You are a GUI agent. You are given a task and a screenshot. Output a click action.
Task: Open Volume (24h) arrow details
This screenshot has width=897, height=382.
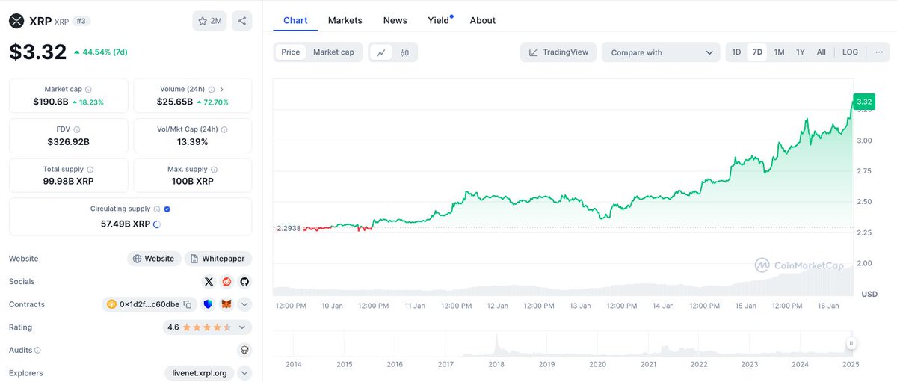tap(222, 89)
